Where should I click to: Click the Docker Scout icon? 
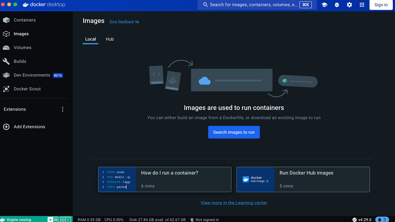(6, 89)
